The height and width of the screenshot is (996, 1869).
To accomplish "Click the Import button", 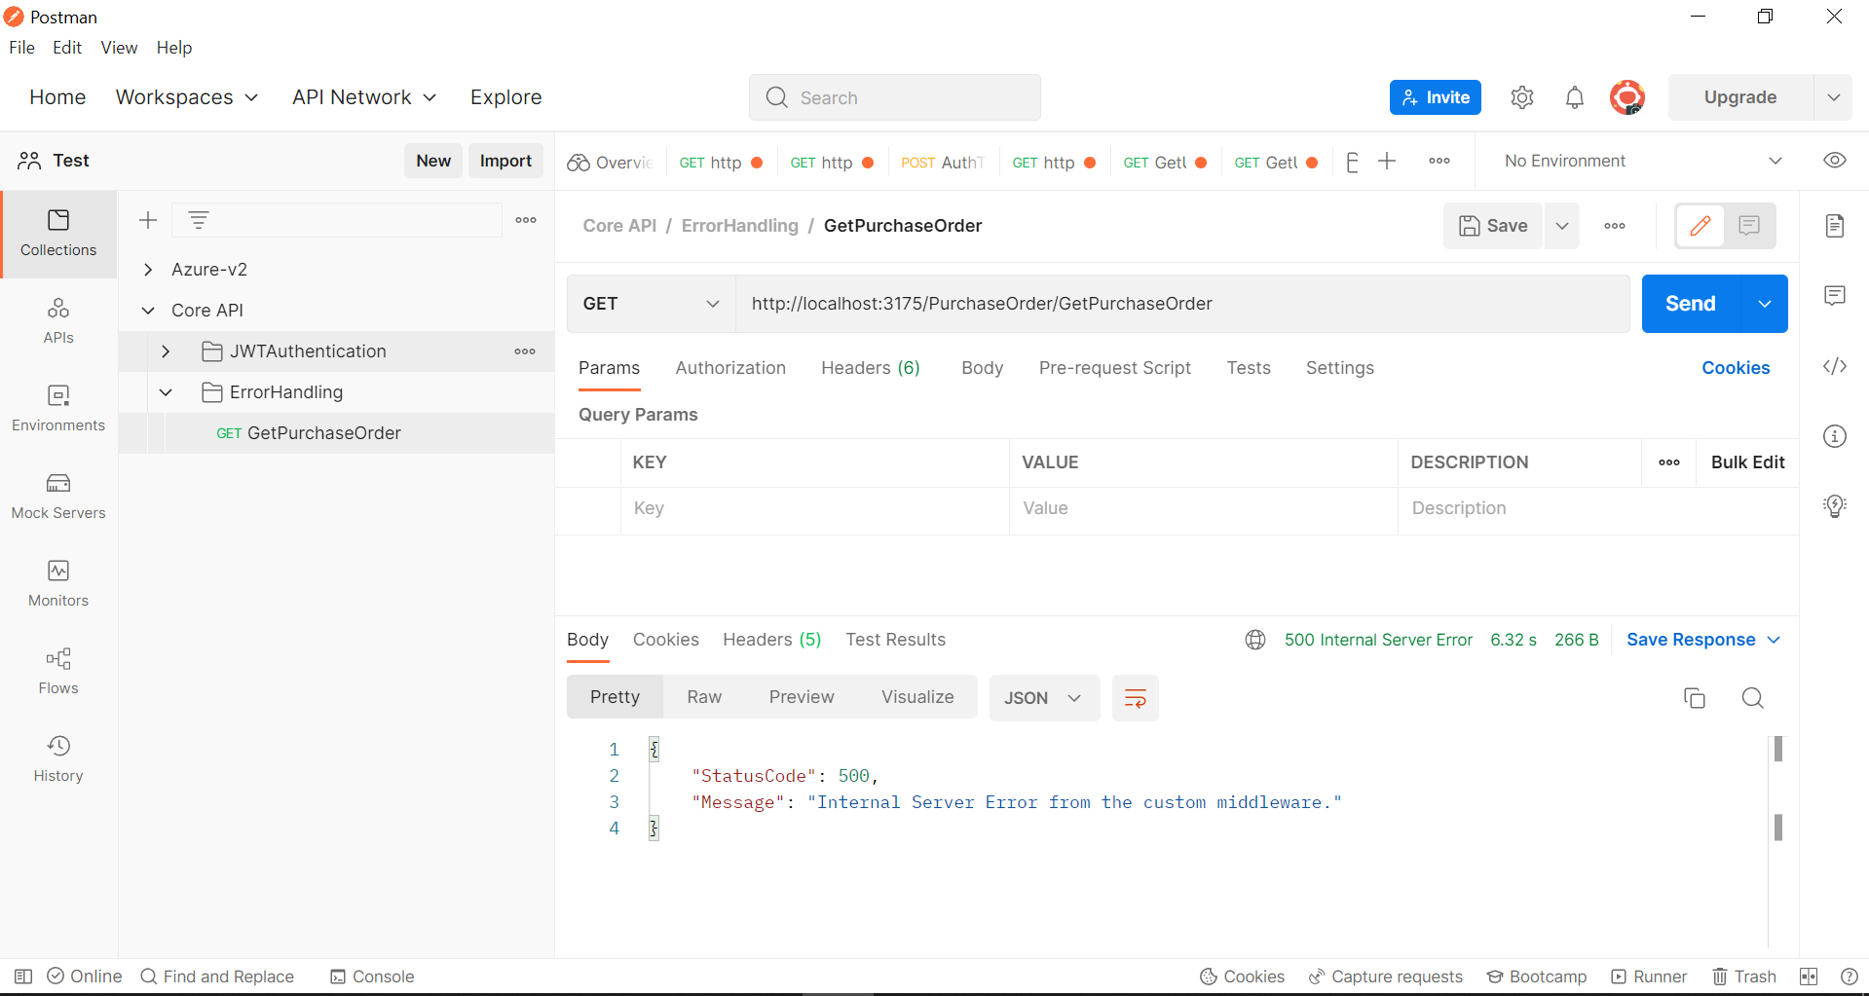I will click(x=505, y=161).
